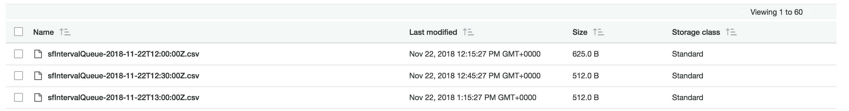Image resolution: width=849 pixels, height=111 pixels.
Task: Select checkbox for sfIntervalQueue-2018-11-22T12:30:00Z.csv
Action: click(x=19, y=75)
